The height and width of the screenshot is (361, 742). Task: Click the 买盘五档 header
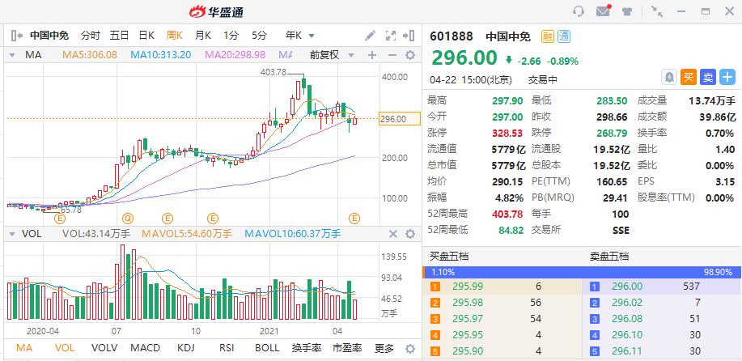(x=449, y=257)
